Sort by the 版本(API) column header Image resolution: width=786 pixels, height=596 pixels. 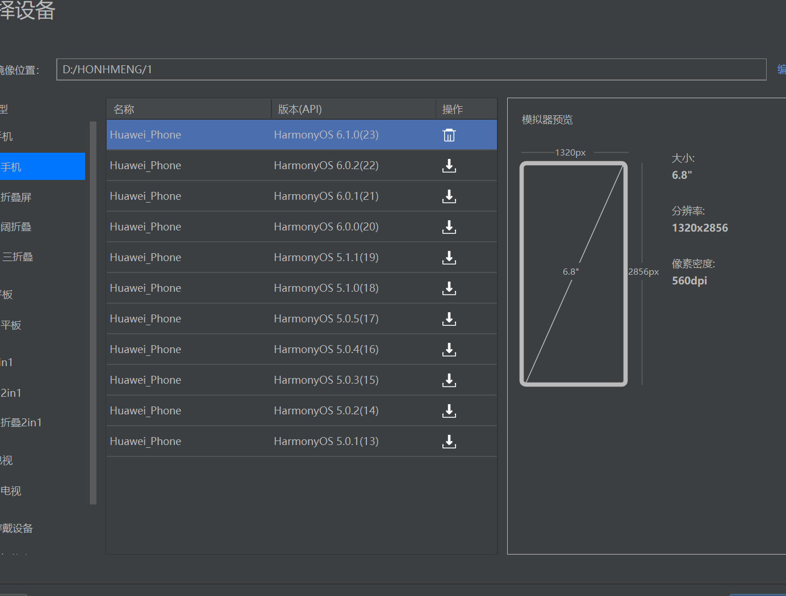coord(354,109)
